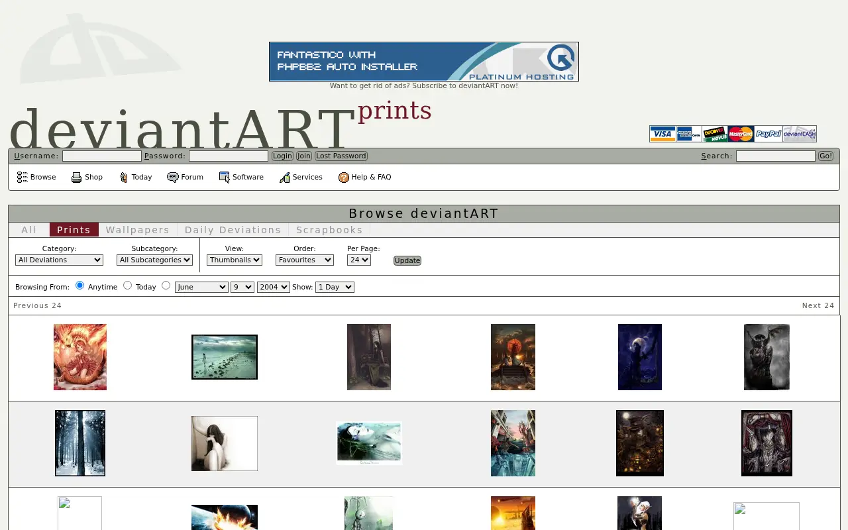This screenshot has height=530, width=848.
Task: Switch to the Prints tab
Action: click(74, 230)
